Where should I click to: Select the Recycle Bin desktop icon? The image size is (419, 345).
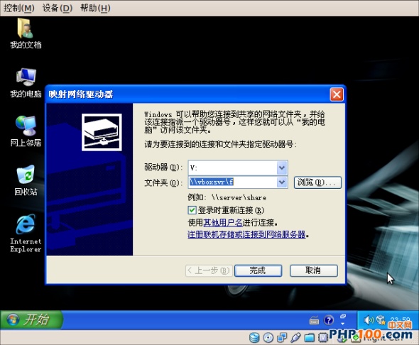[26, 180]
